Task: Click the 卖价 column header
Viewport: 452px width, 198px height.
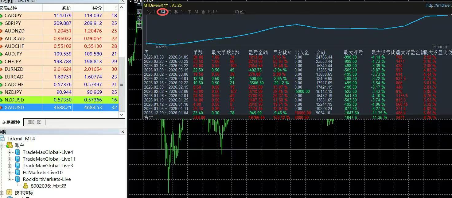Action: (x=58, y=8)
